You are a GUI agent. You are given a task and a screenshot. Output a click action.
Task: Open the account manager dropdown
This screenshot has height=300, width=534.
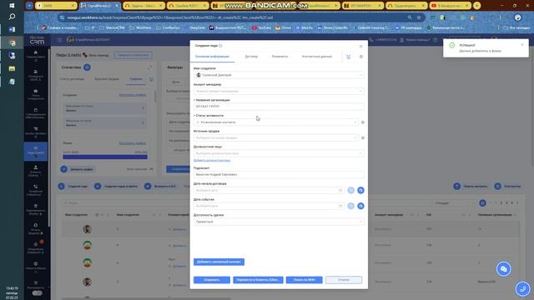click(279, 91)
